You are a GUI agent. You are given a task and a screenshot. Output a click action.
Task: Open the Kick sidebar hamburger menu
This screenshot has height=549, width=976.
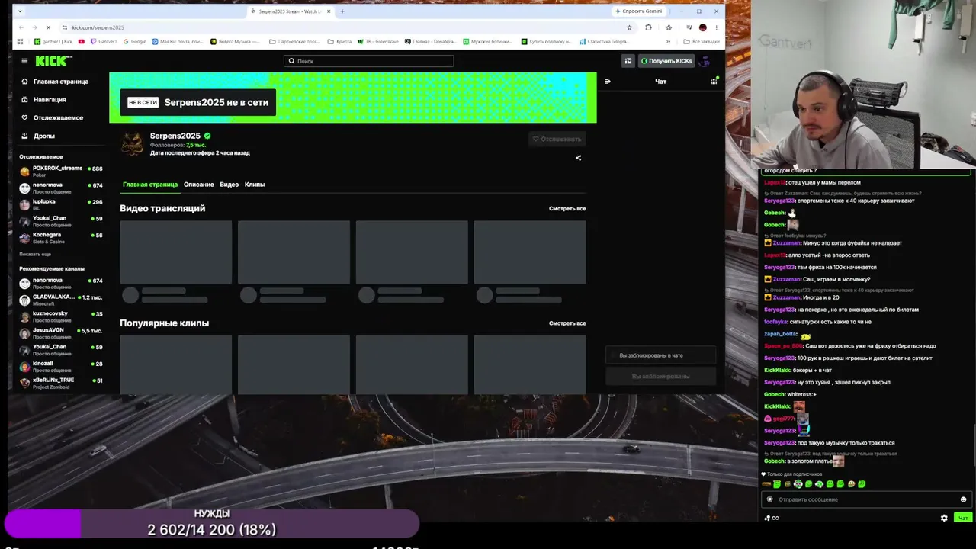(x=24, y=61)
